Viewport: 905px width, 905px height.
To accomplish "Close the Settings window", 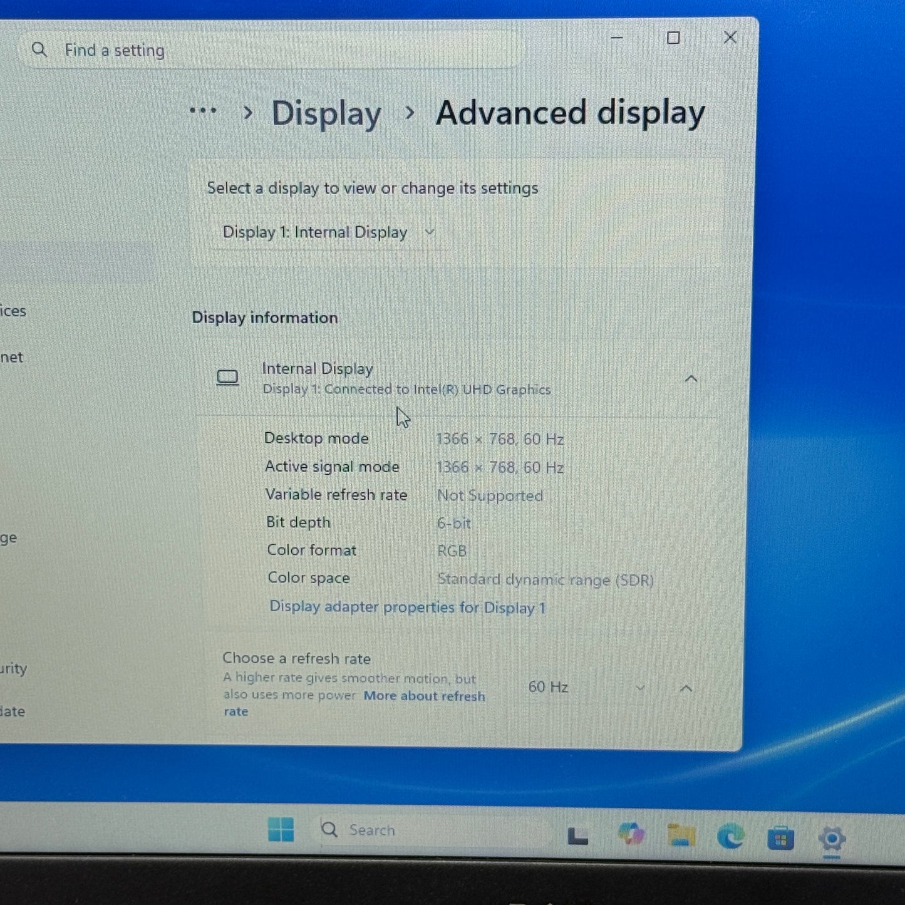I will tap(730, 37).
